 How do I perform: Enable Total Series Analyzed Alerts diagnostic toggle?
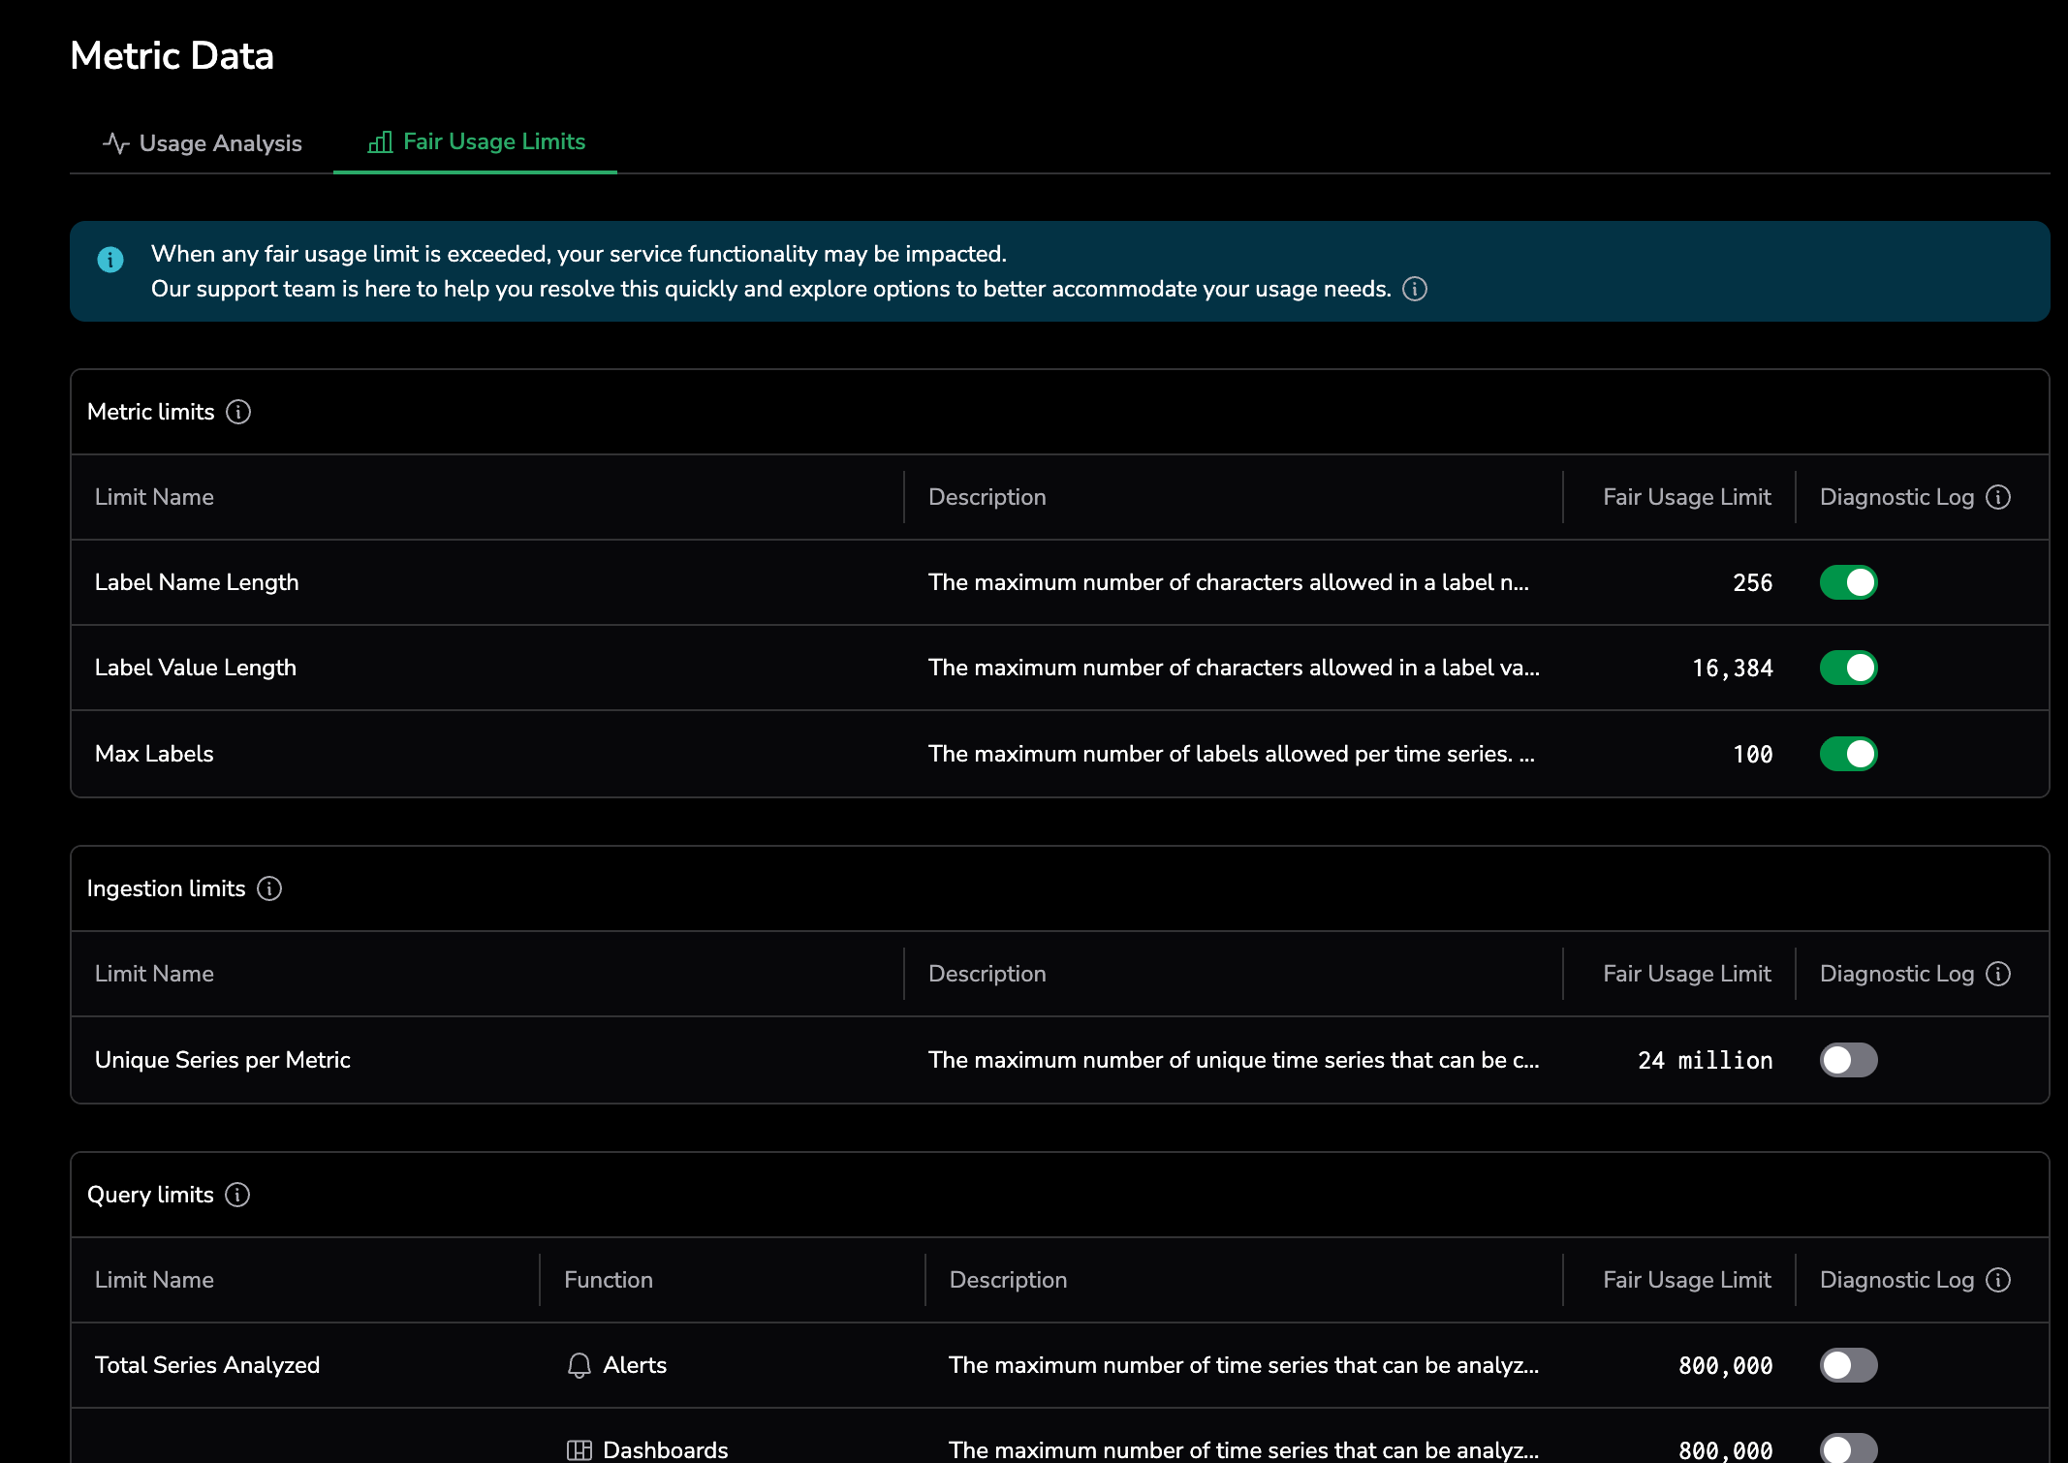(1848, 1365)
